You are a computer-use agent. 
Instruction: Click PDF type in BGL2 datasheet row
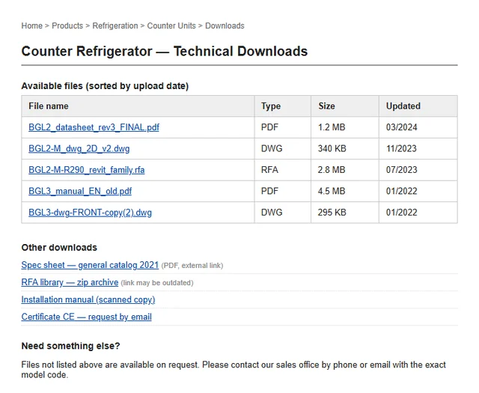(x=283, y=127)
